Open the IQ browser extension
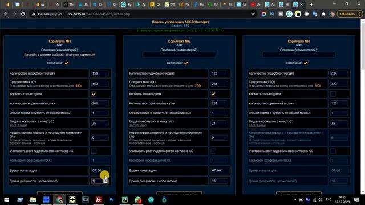 click(272, 14)
